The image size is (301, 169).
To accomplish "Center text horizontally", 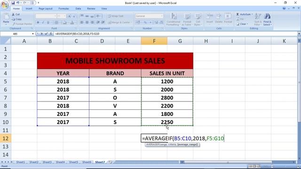I will [87, 23].
